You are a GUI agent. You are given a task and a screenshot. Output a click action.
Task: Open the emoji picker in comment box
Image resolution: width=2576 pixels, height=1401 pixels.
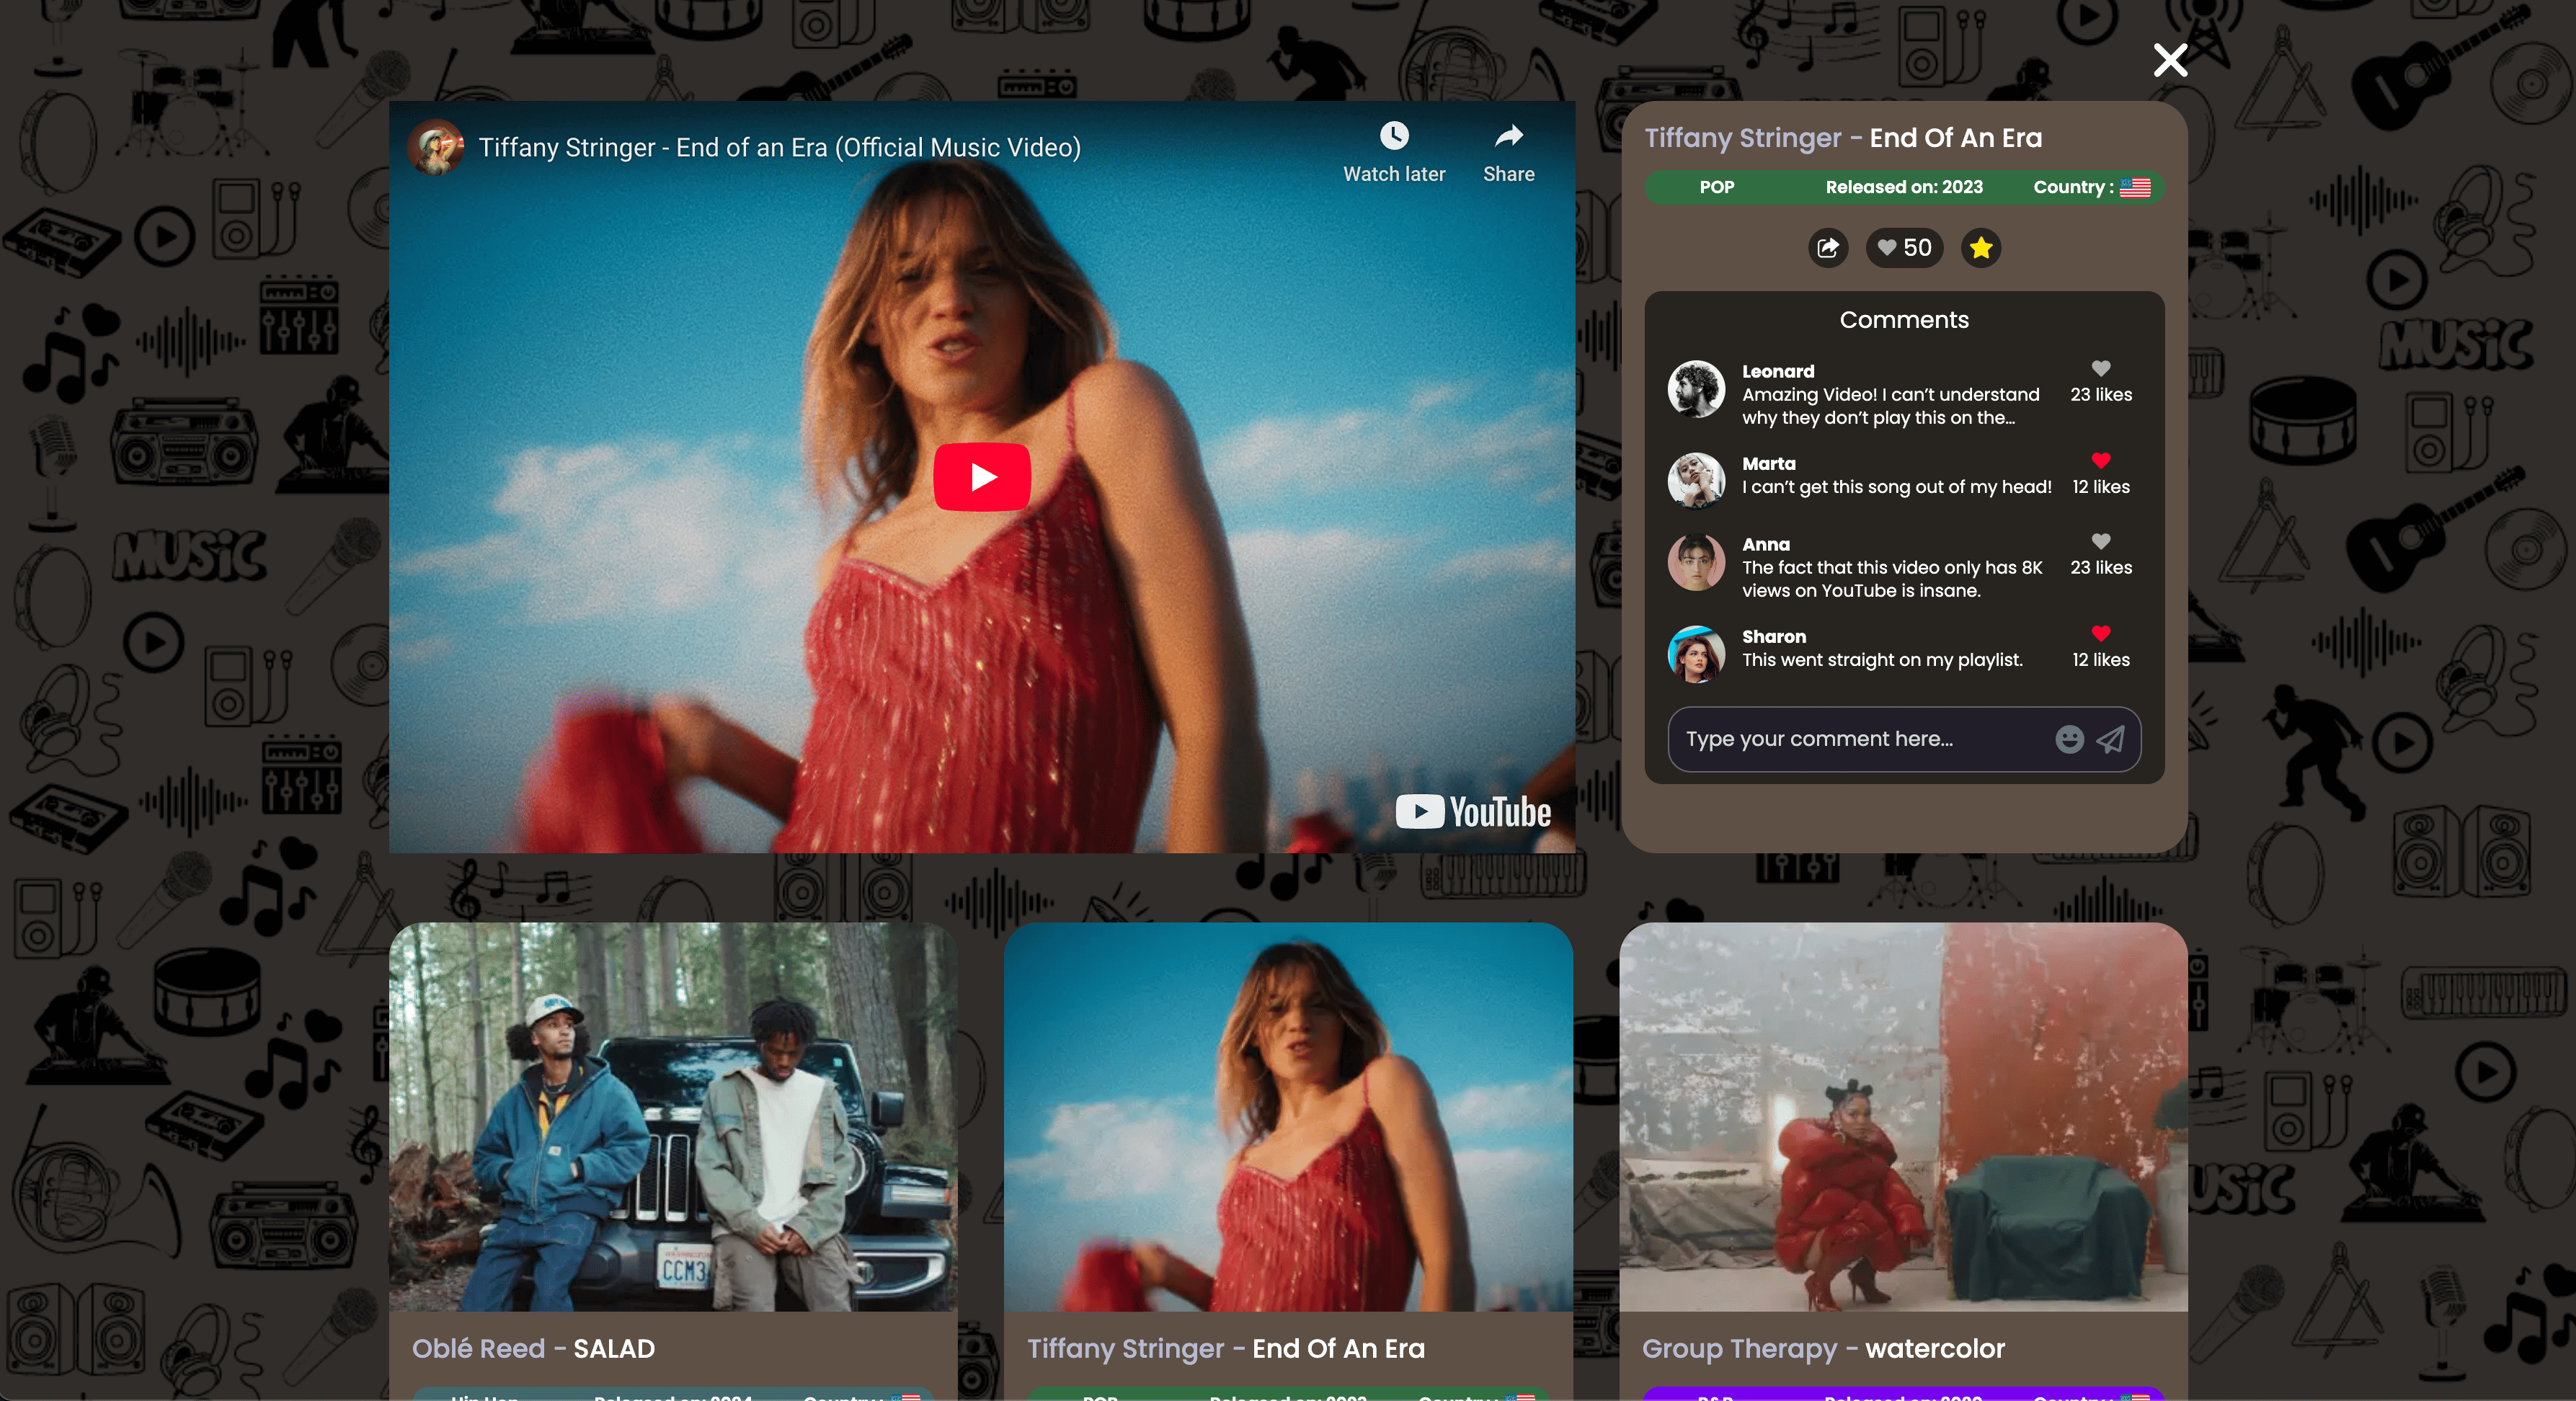point(2069,739)
